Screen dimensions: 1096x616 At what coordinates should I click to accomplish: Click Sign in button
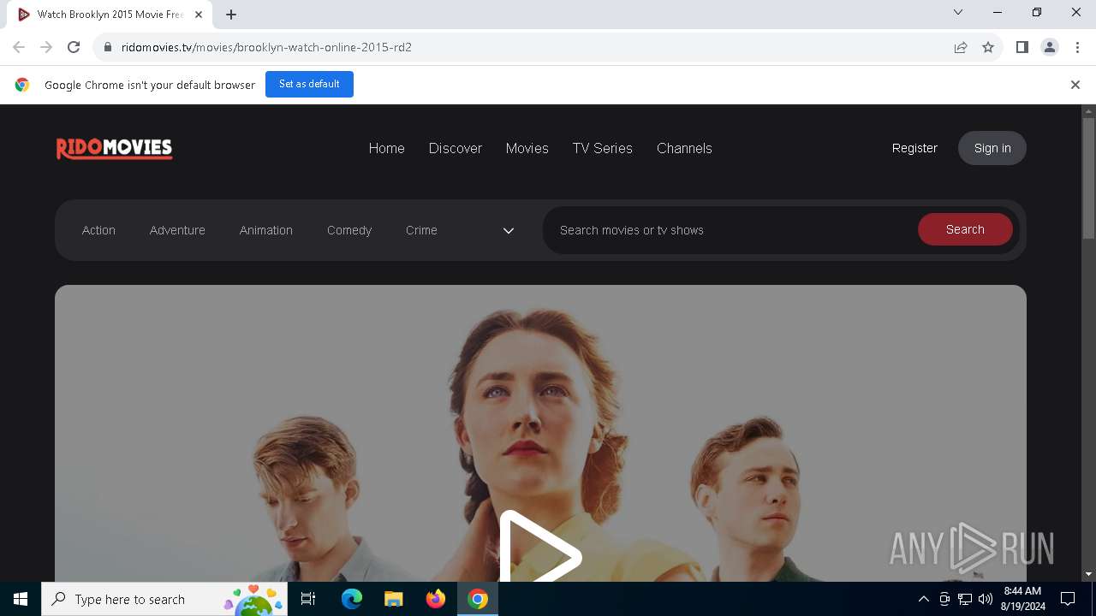click(x=992, y=148)
